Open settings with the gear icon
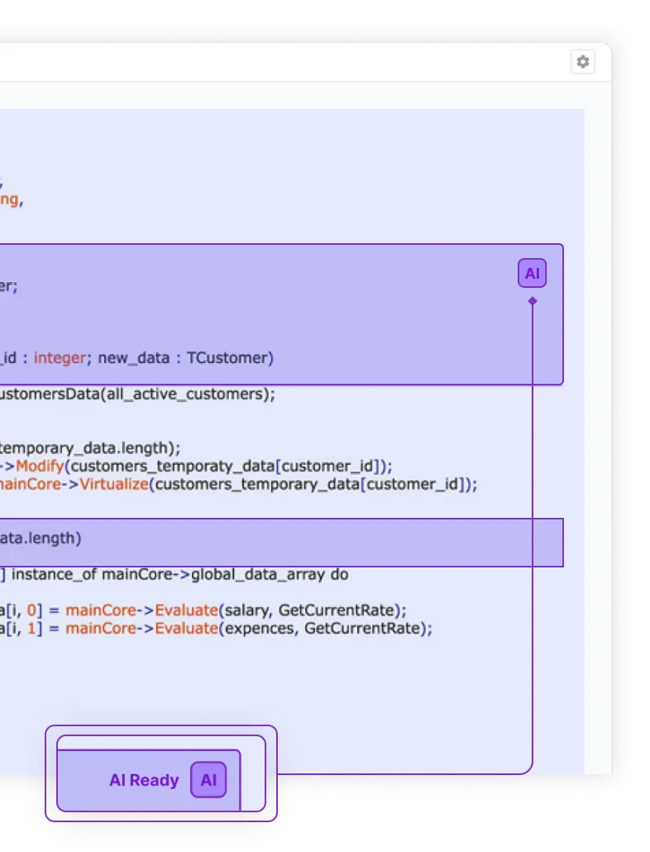 583,62
